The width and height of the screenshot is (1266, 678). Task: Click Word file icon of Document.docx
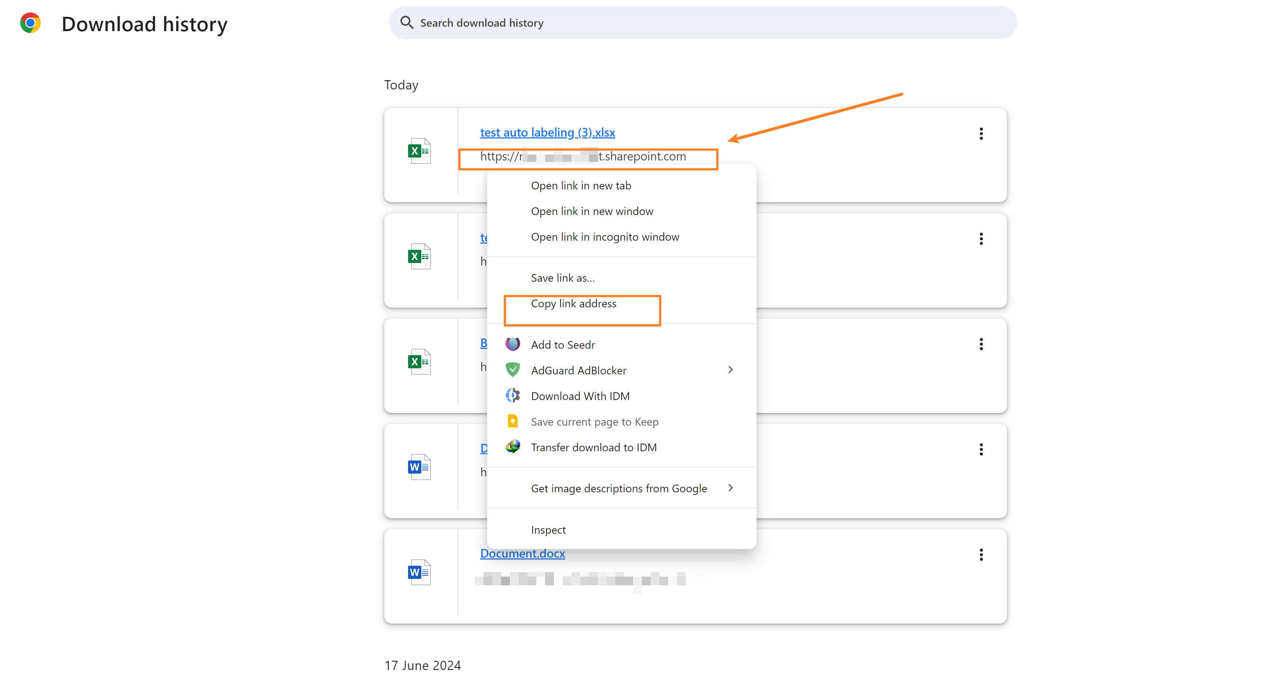tap(419, 572)
